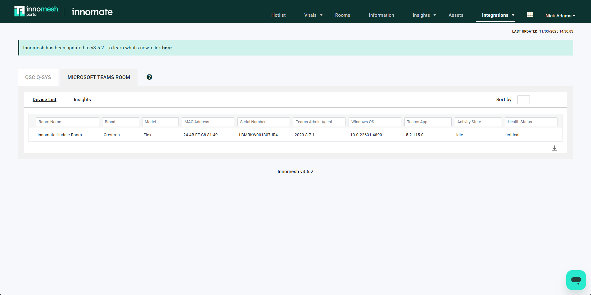Viewport: 591px width, 295px height.
Task: Focus the Room Name filter field
Action: [67, 122]
